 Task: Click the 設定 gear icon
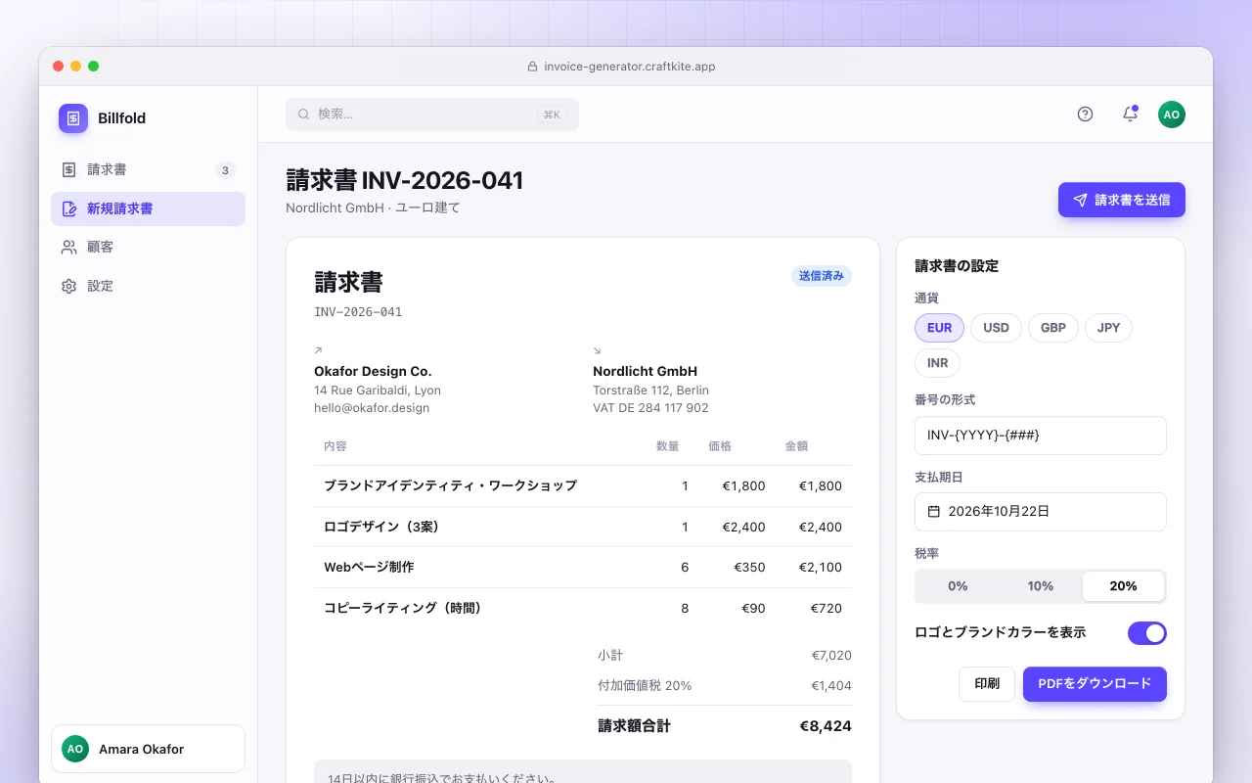68,287
